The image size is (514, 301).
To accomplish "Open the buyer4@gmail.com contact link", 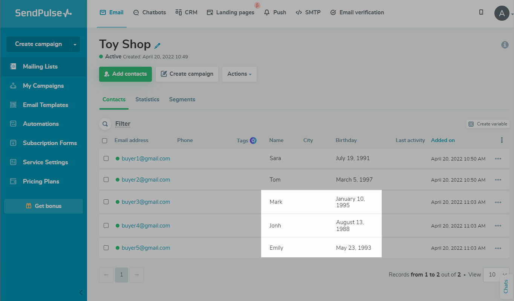I will tap(146, 226).
